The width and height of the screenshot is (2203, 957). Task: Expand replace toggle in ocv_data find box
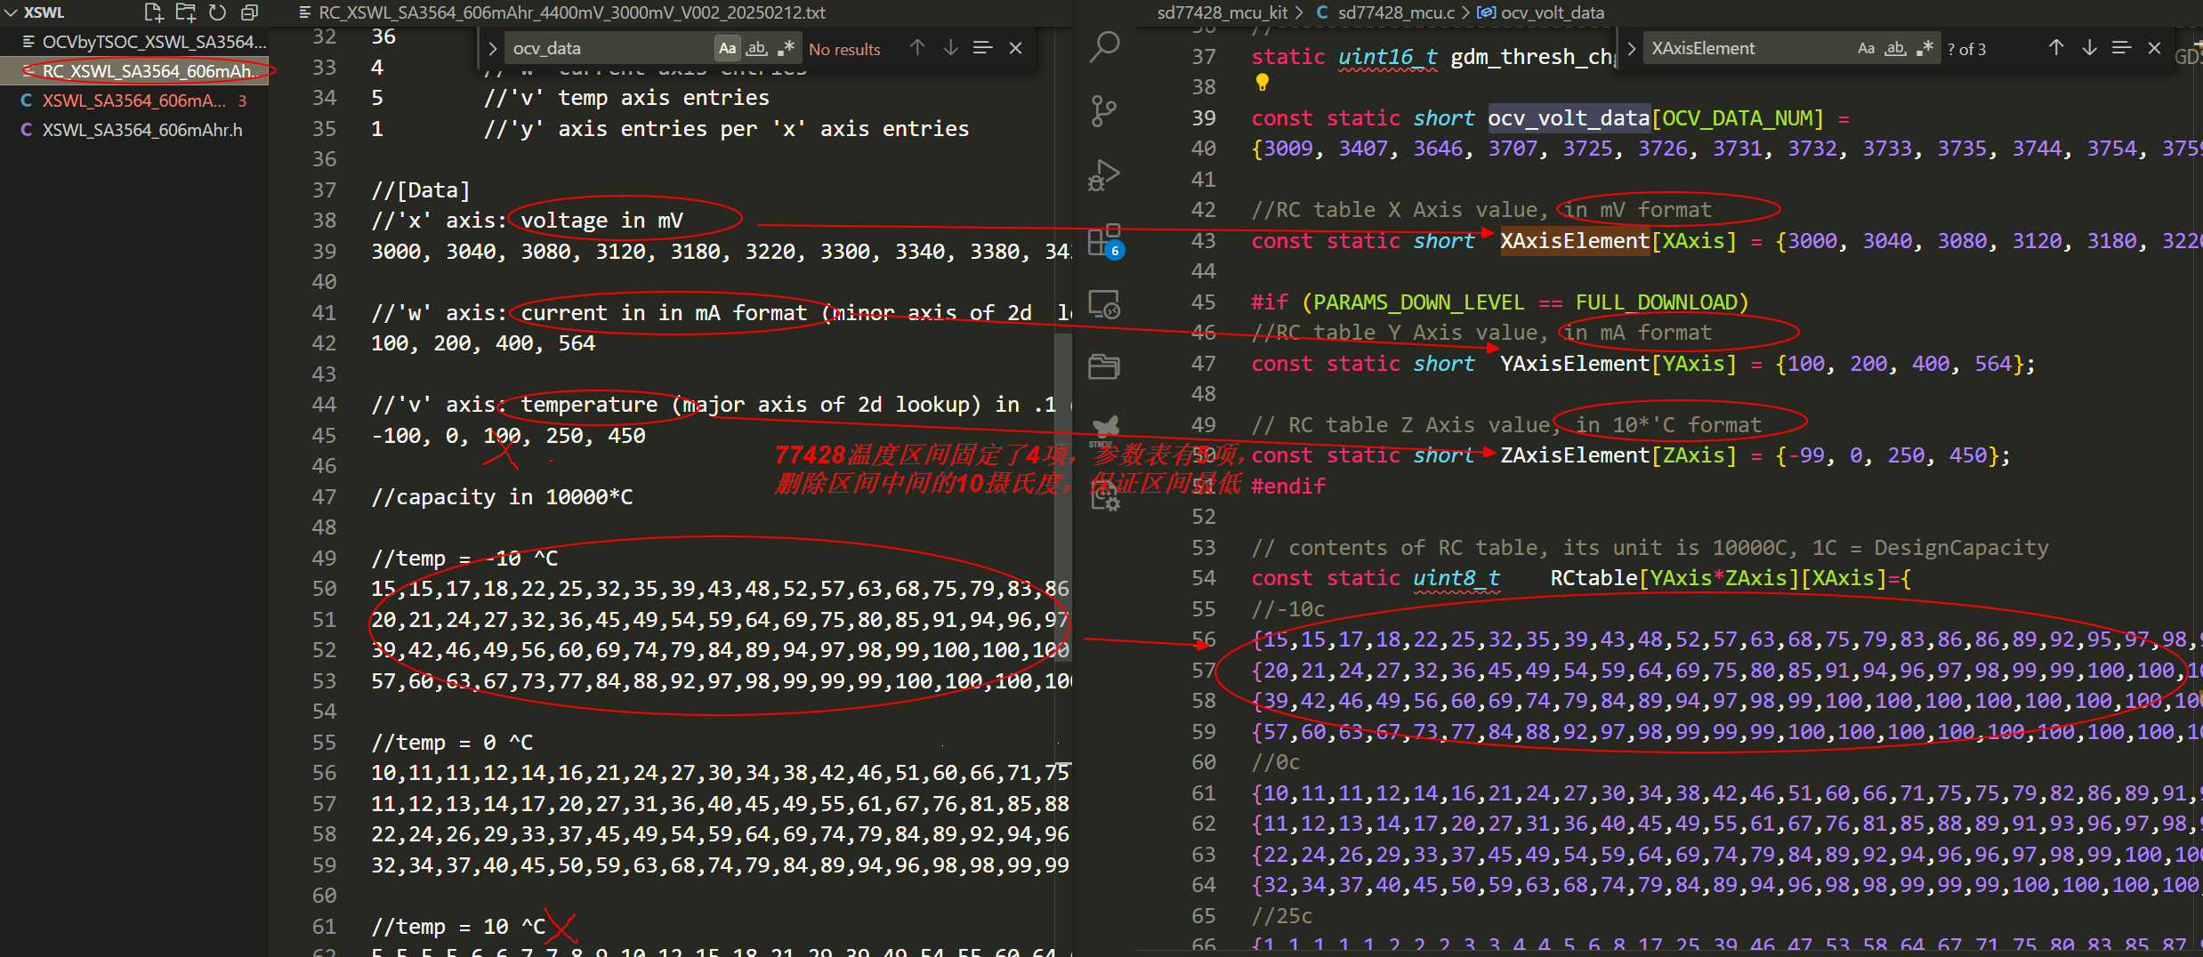click(492, 49)
